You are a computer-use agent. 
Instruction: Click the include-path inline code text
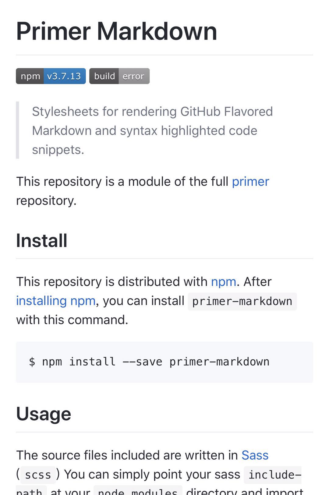click(x=272, y=475)
